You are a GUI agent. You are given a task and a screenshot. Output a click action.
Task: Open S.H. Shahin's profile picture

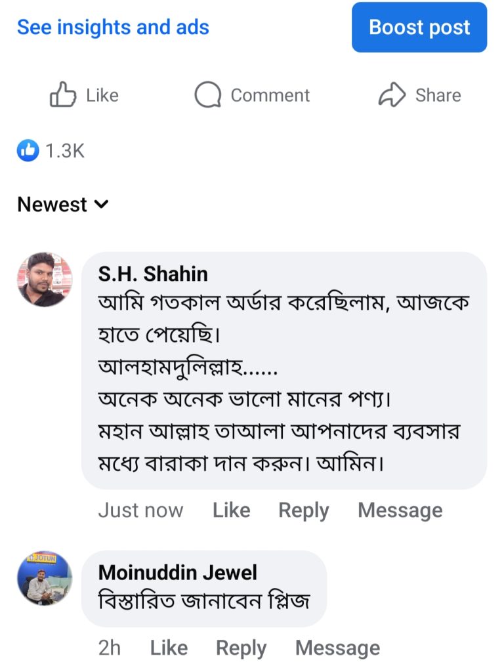[x=45, y=280]
